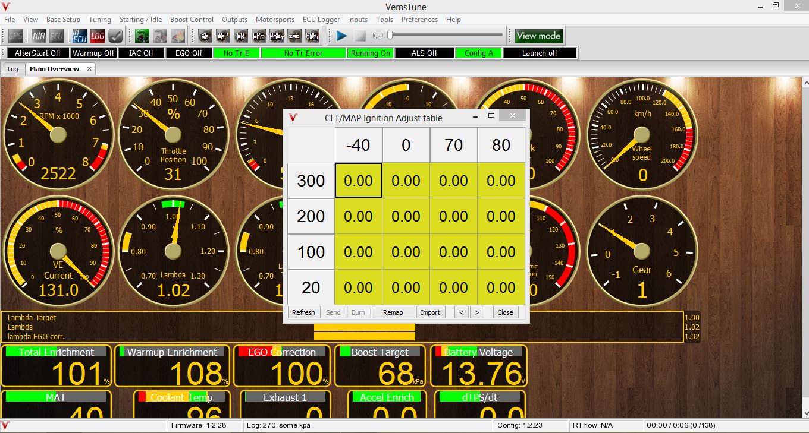The image size is (809, 433).
Task: Click the ADC ALL toolbar icon
Action: (x=259, y=36)
